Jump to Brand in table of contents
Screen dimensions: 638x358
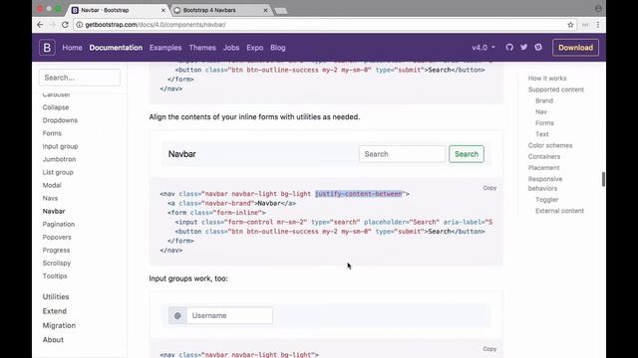click(544, 100)
